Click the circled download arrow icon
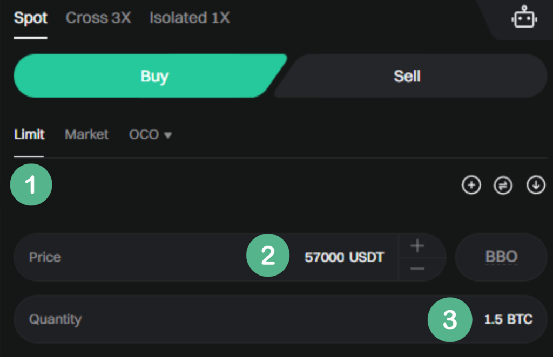The height and width of the screenshot is (357, 553). coord(535,185)
